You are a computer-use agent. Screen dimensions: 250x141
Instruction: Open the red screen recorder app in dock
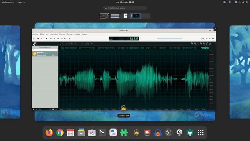point(147,132)
